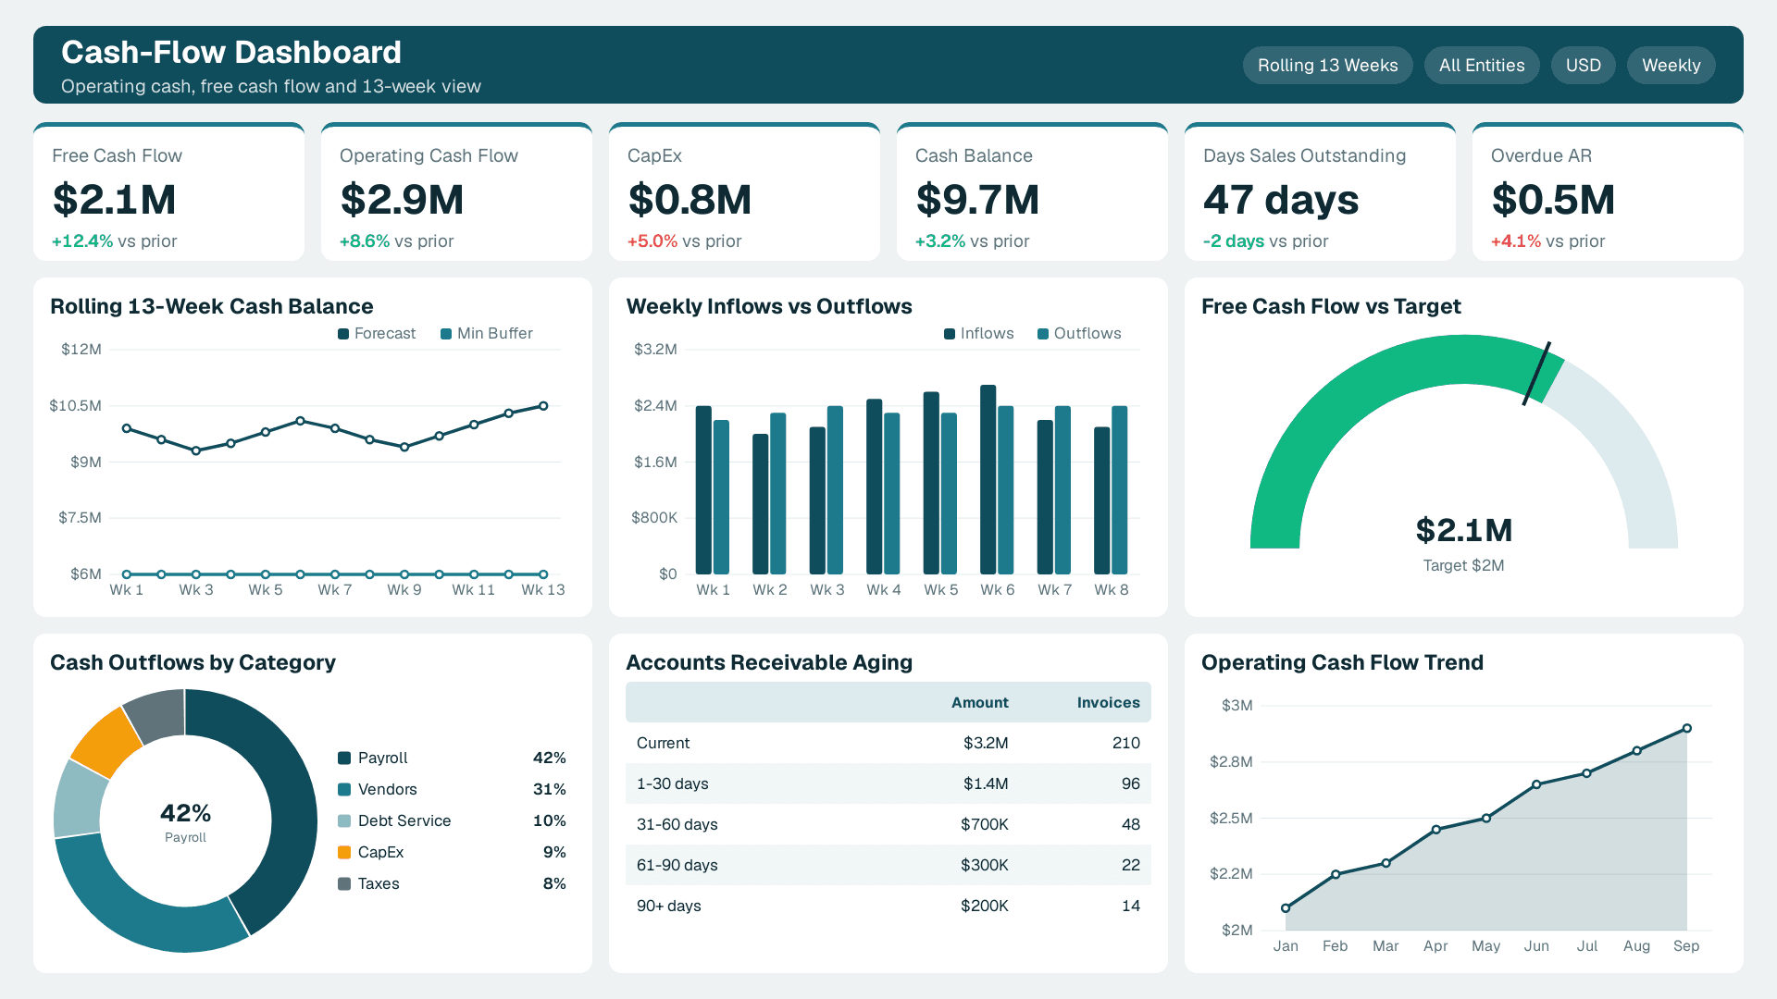1777x999 pixels.
Task: Select the 31-60 days aging row
Action: click(888, 824)
